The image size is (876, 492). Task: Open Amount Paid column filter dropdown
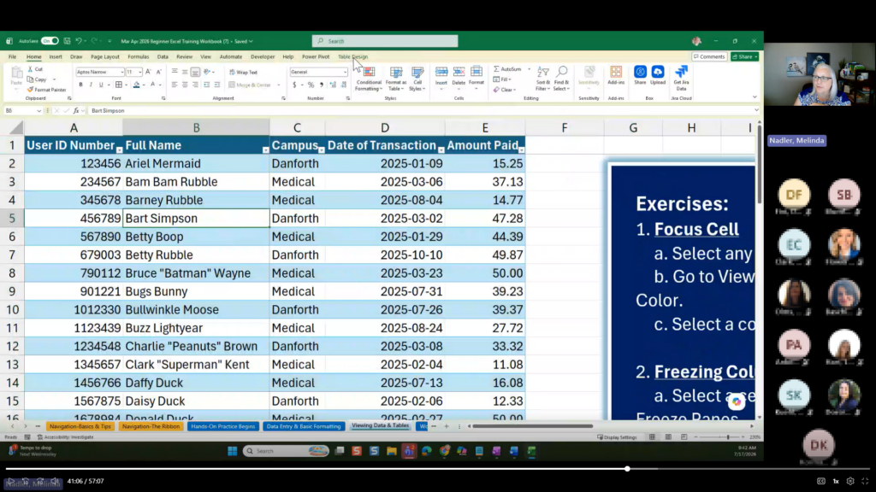(521, 149)
